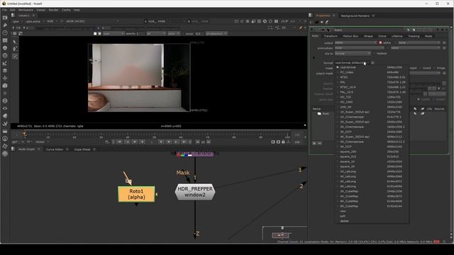Select UHD_4K from the format list
The image size is (454, 255).
point(371,107)
